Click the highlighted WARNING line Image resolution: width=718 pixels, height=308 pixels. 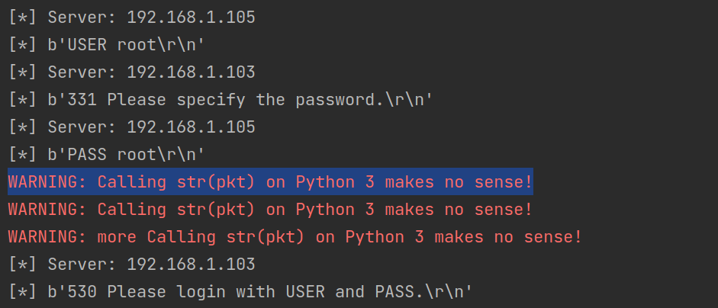[270, 182]
